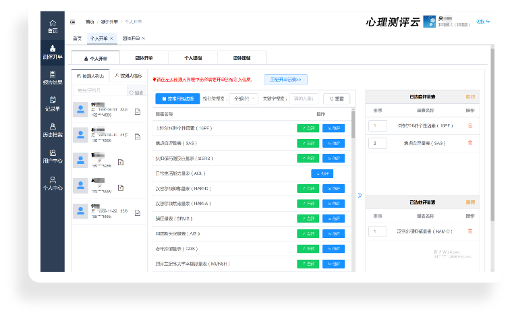Click the scale table's vertical scrollbar

coord(353,125)
